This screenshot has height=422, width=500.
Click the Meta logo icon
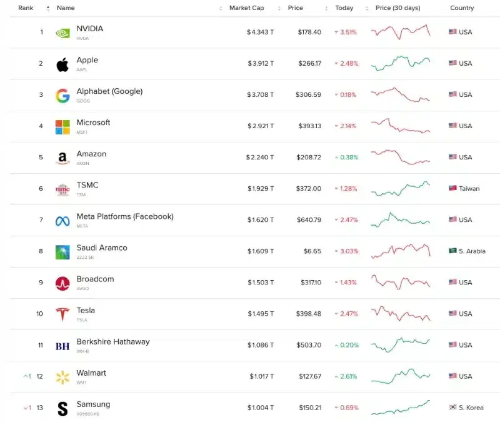pyautogui.click(x=62, y=221)
